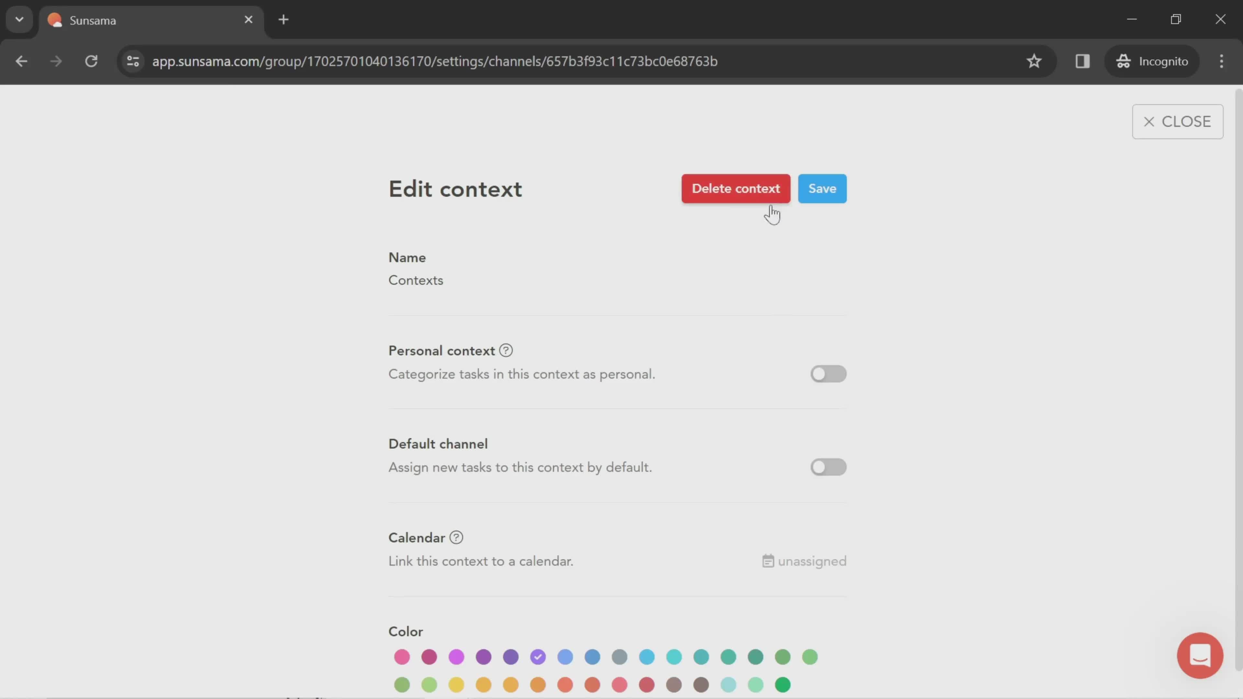
Task: Click the browser extensions icon
Action: 1082,61
